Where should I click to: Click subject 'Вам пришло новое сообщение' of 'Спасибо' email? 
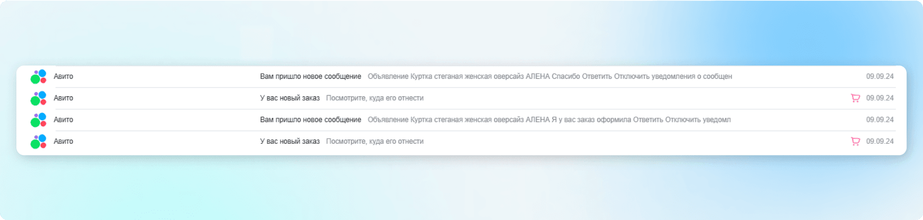310,76
